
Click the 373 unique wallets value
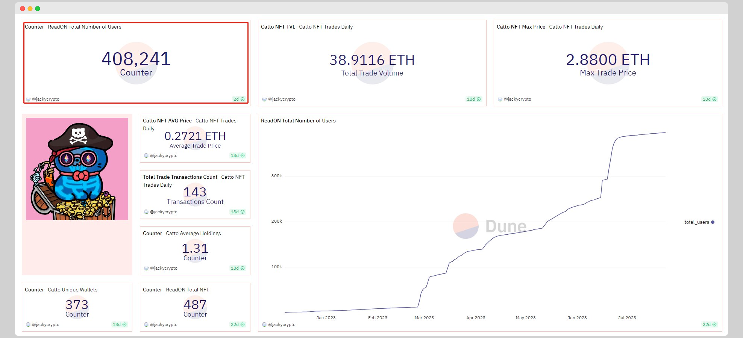[77, 305]
